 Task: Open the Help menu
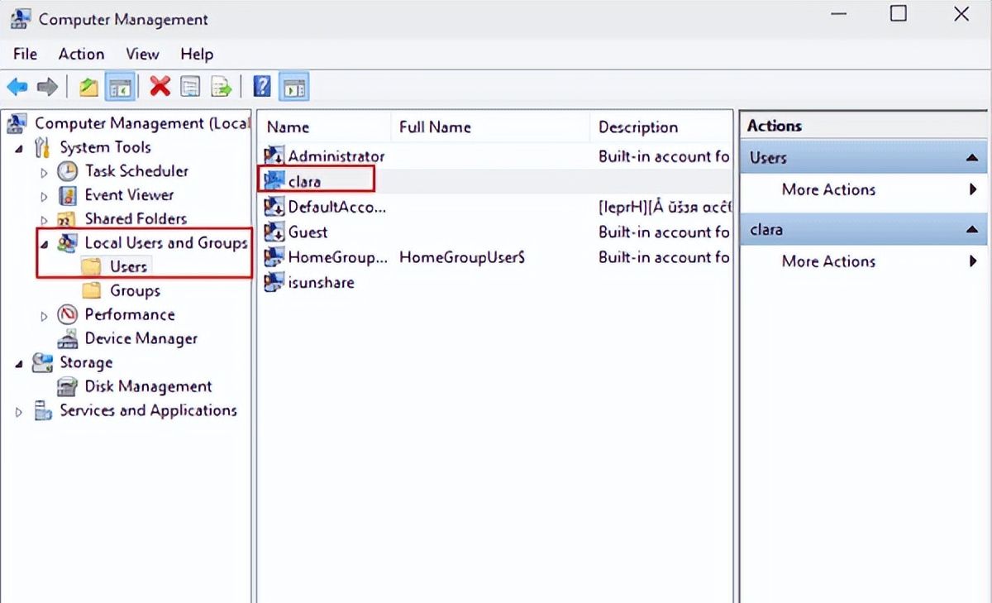[x=197, y=54]
